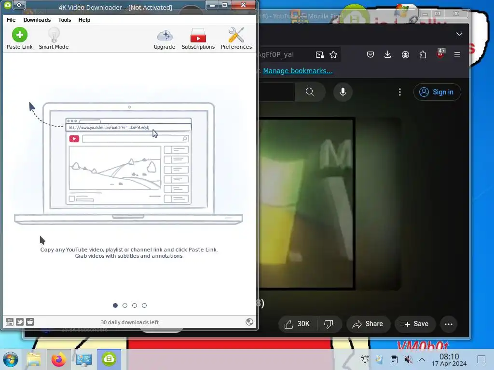Open the Tools menu
The image size is (494, 370).
click(x=65, y=19)
